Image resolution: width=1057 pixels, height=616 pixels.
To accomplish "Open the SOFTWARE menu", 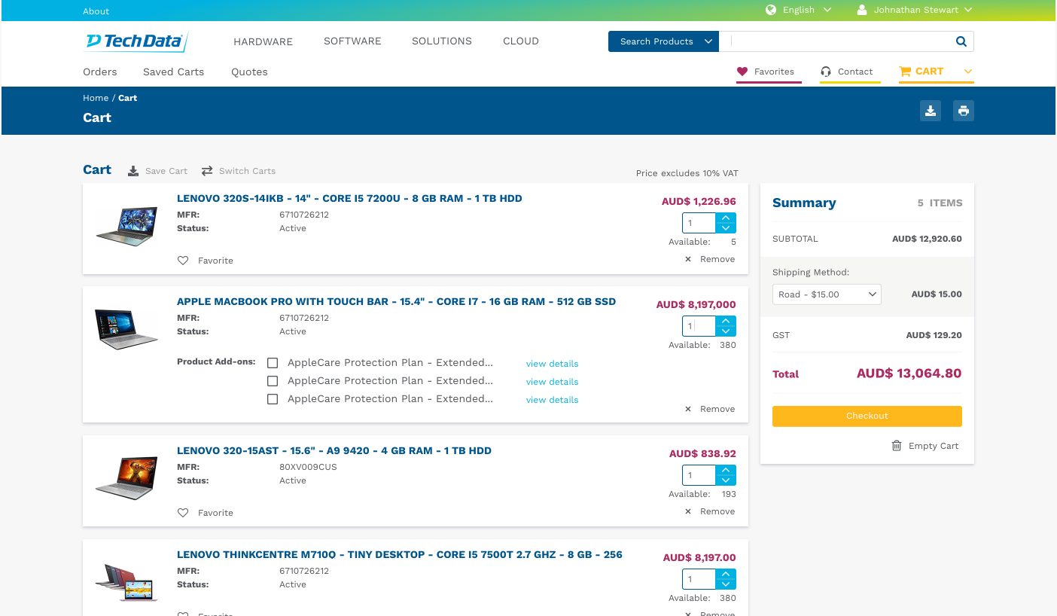I will pyautogui.click(x=352, y=41).
